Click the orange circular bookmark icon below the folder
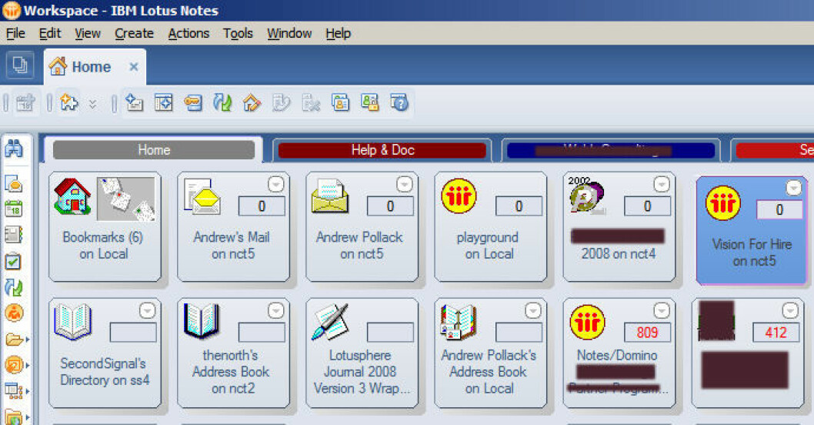 (14, 365)
